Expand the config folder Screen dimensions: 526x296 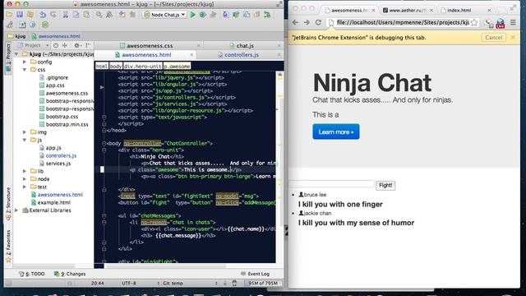(x=25, y=62)
